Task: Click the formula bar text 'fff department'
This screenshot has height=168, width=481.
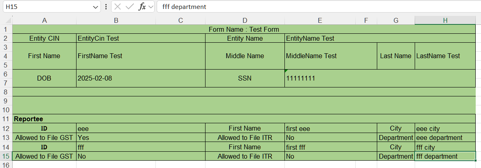Action: [184, 7]
